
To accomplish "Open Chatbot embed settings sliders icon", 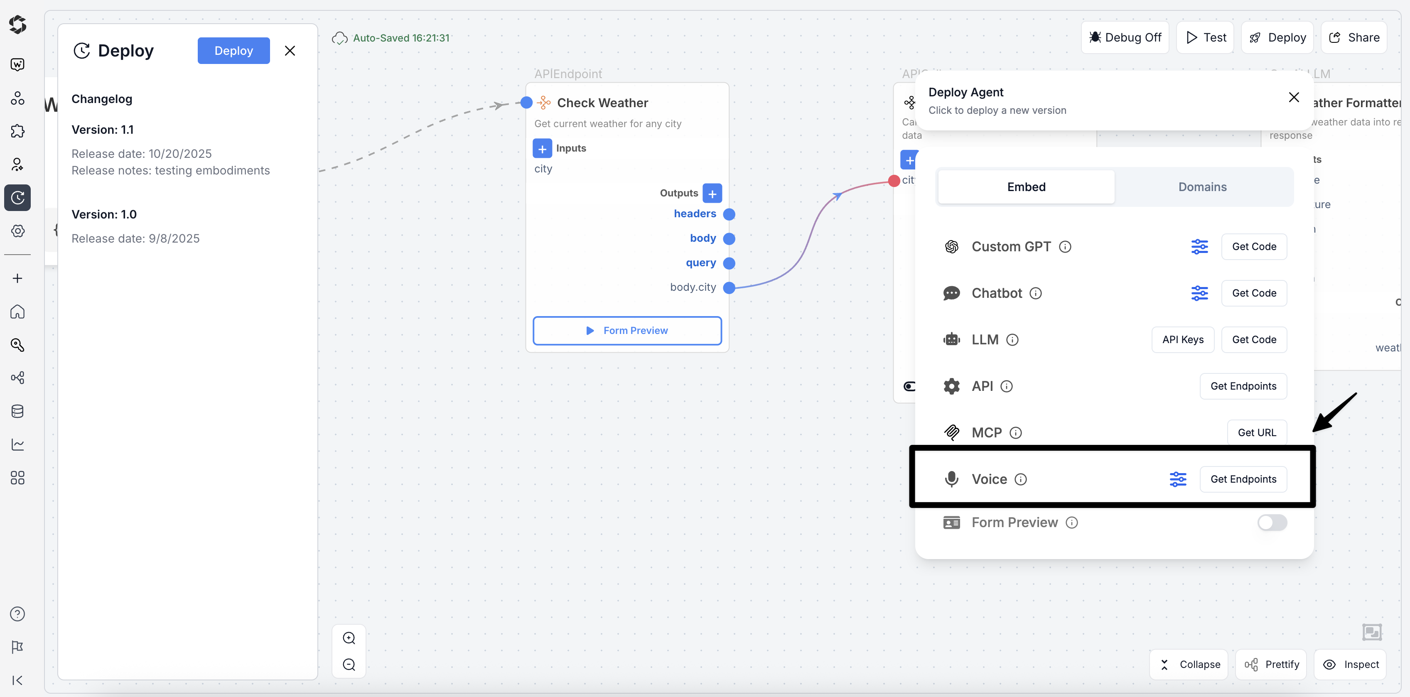I will click(1200, 293).
